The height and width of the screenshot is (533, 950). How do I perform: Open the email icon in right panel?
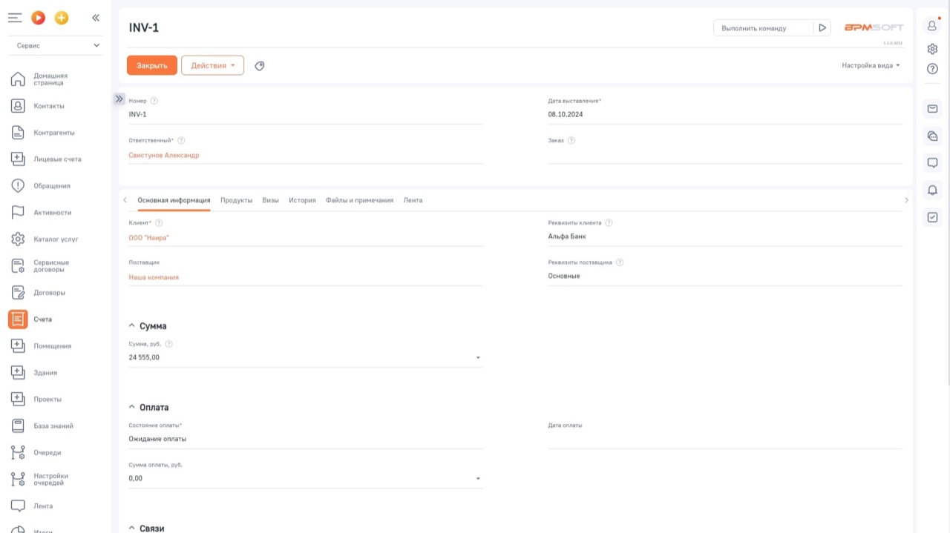click(x=933, y=109)
